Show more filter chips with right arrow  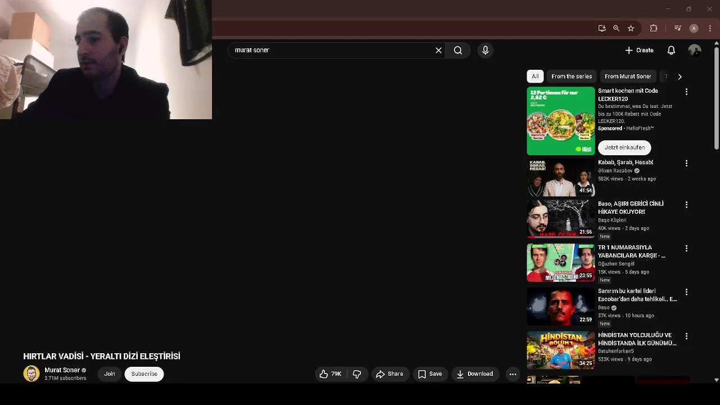click(679, 76)
